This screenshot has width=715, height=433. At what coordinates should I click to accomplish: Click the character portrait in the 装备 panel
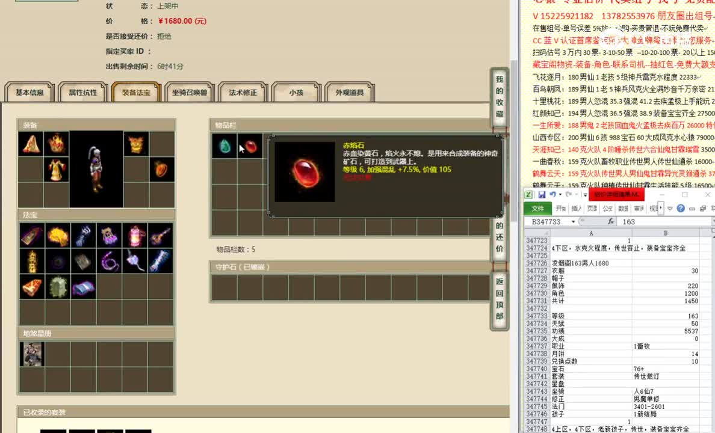point(96,168)
